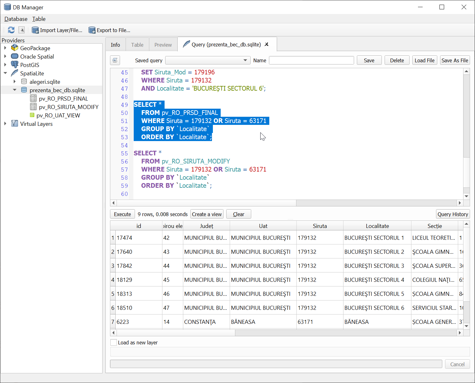Click the Import Layer/File icon

click(35, 30)
